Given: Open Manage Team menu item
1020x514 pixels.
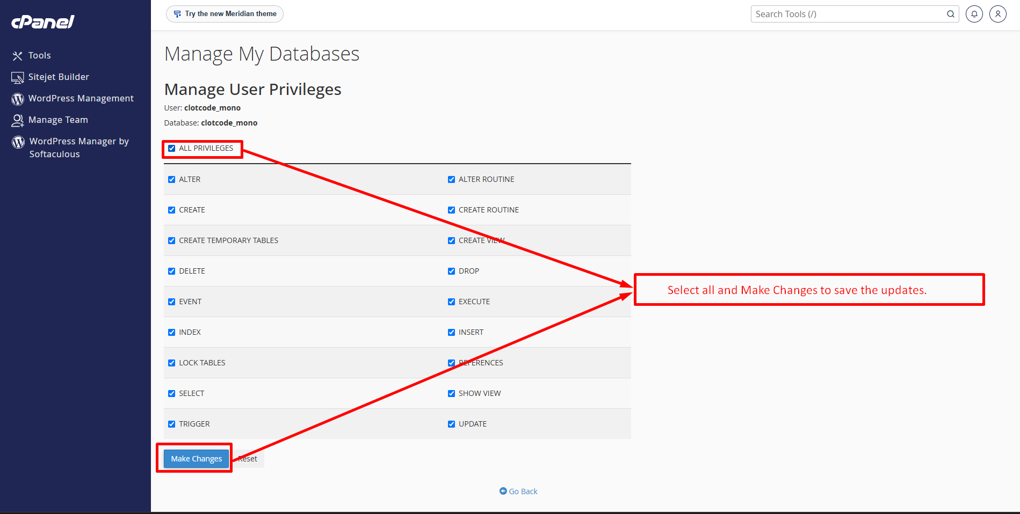Looking at the screenshot, I should (x=58, y=120).
